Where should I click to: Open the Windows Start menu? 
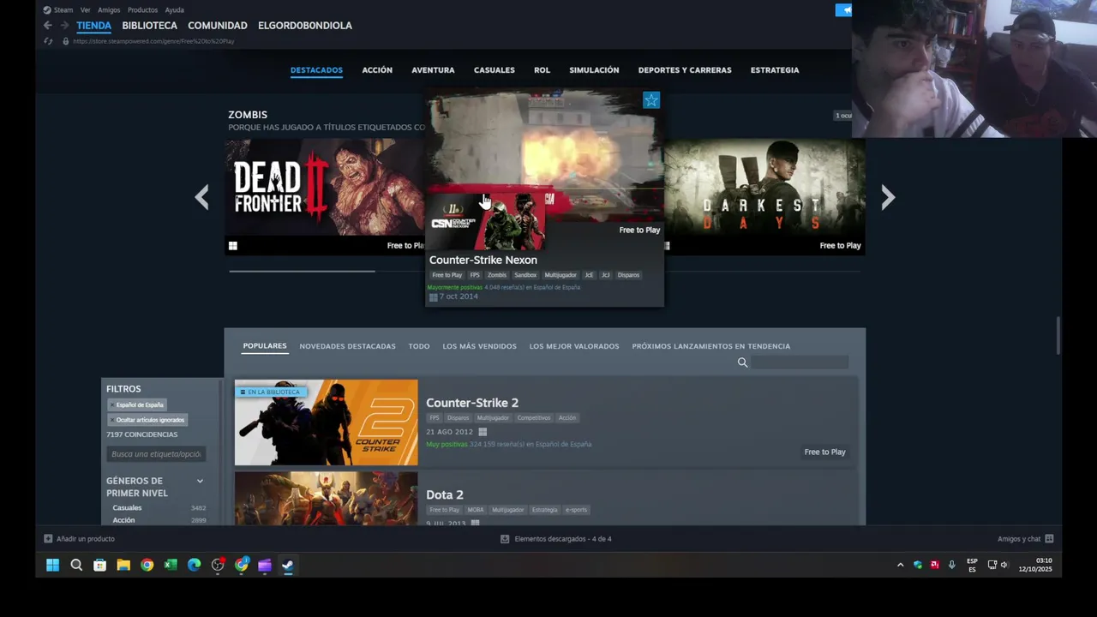(x=53, y=565)
